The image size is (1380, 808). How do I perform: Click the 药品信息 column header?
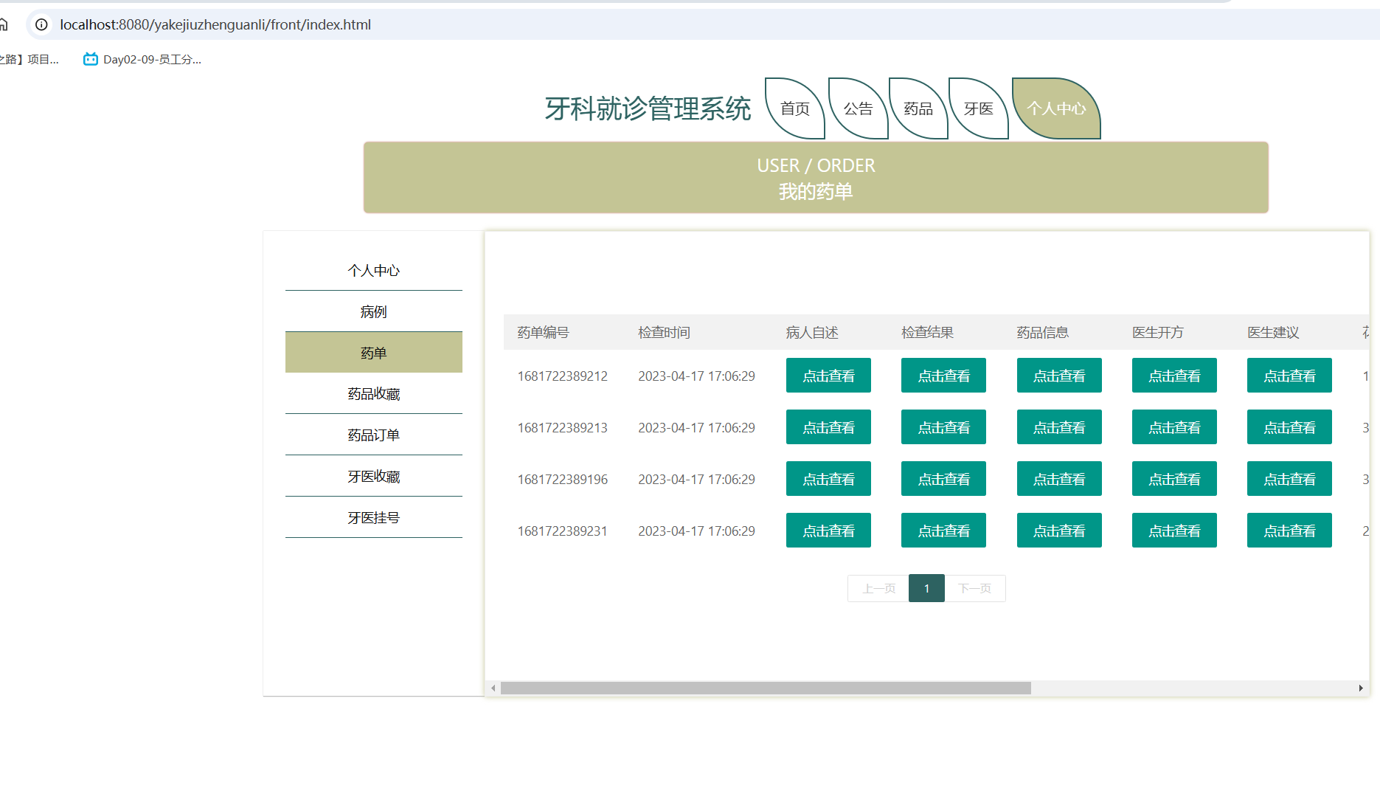tap(1043, 332)
